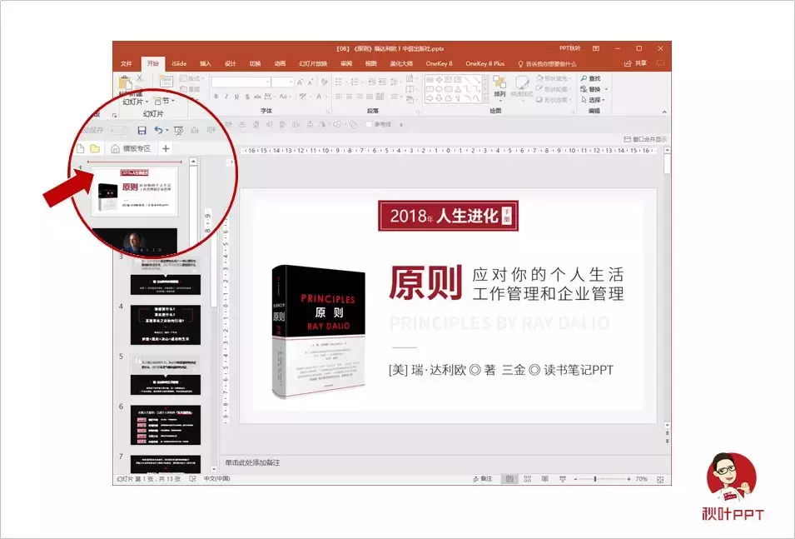Switch to Slide Sorter view
This screenshot has width=795, height=539.
(527, 479)
